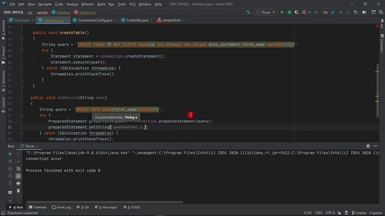Start debugging with the green bug icon
This screenshot has height=216, width=385.
[x=289, y=12]
